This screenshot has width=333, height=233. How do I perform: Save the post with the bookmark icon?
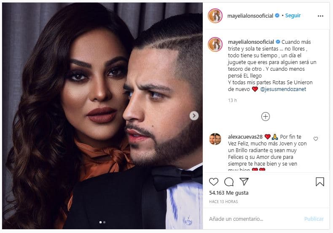[x=320, y=182]
